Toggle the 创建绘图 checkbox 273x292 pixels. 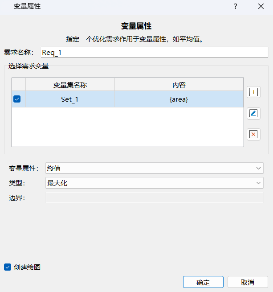click(x=8, y=267)
